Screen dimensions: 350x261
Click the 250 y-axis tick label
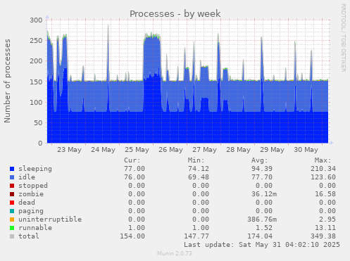[36, 41]
